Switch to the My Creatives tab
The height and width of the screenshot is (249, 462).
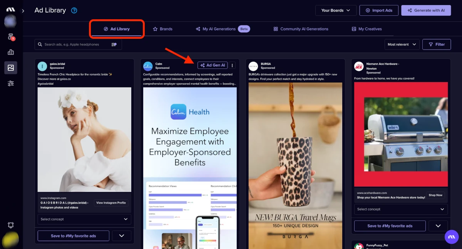(367, 29)
